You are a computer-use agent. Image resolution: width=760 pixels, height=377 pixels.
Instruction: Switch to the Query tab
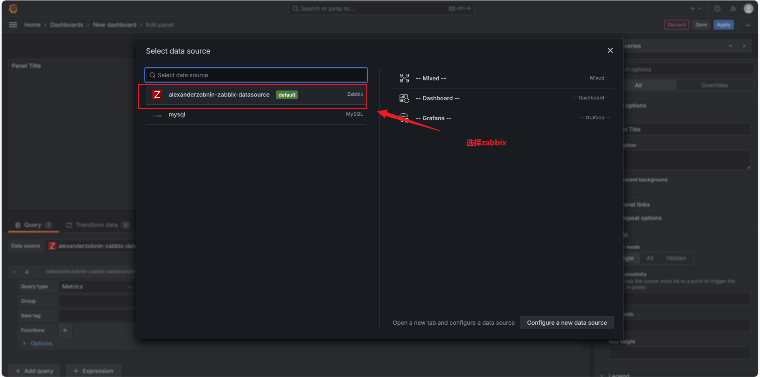click(x=34, y=225)
